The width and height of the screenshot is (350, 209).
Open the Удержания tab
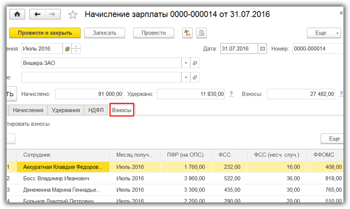point(66,110)
